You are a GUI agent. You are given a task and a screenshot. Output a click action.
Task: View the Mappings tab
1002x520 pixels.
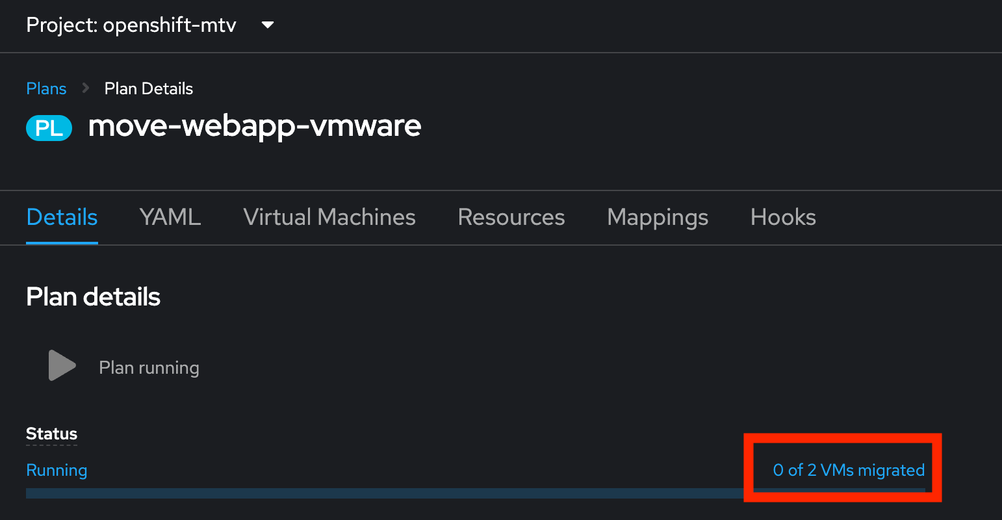(x=658, y=217)
